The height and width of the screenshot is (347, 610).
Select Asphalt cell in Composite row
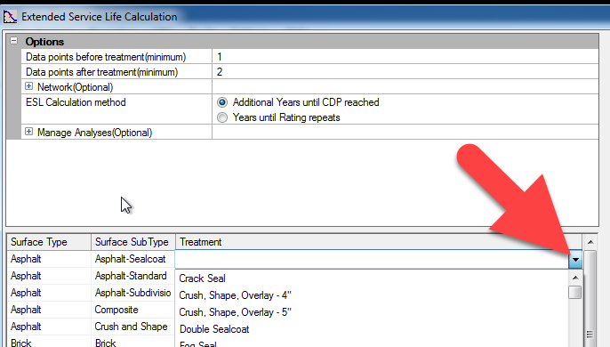pyautogui.click(x=49, y=310)
